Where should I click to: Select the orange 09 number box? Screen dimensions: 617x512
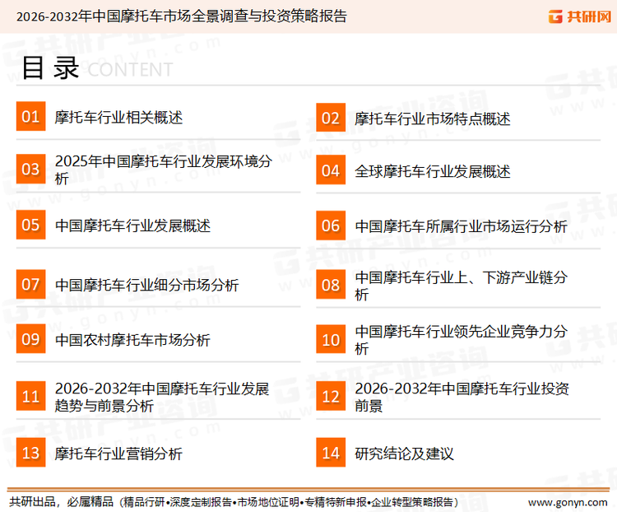[30, 338]
